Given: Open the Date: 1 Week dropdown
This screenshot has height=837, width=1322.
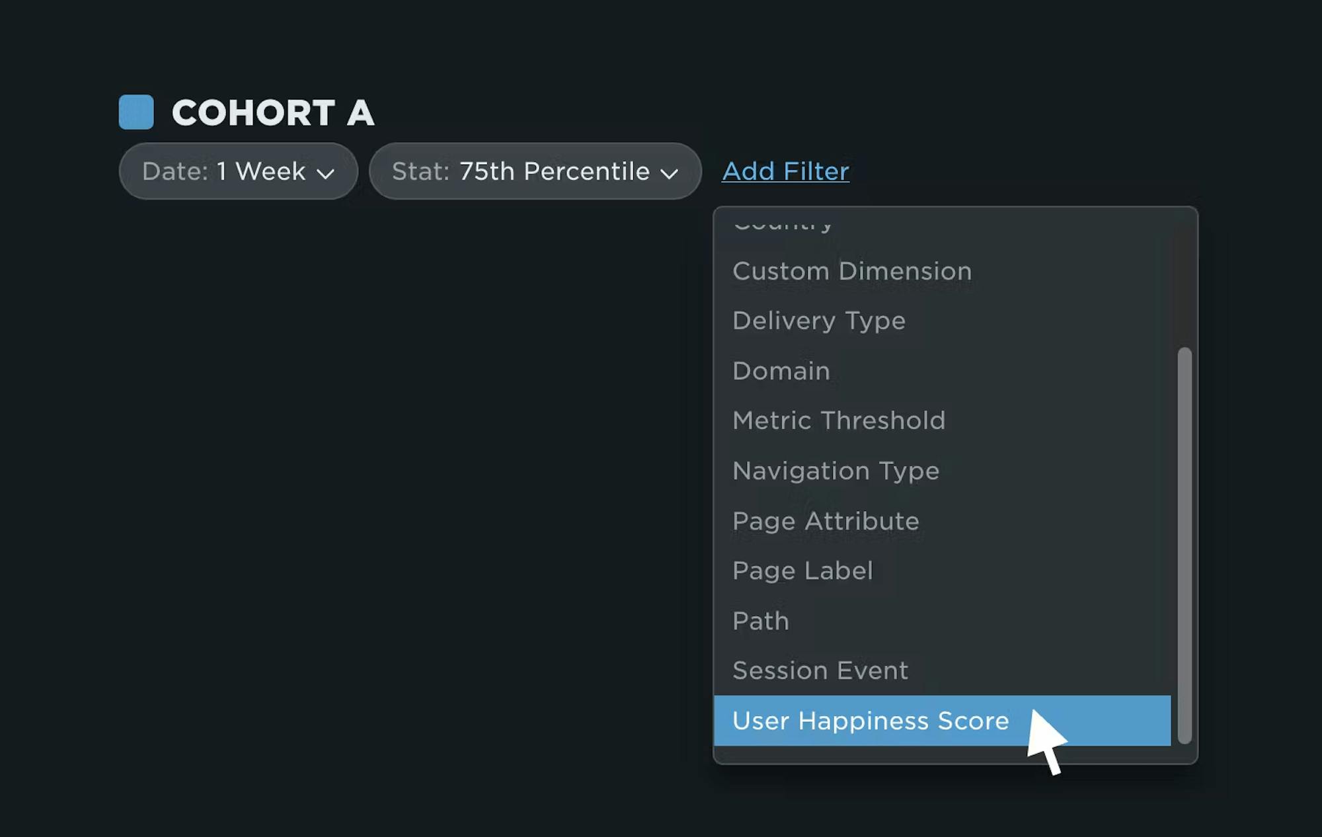Looking at the screenshot, I should click(238, 171).
